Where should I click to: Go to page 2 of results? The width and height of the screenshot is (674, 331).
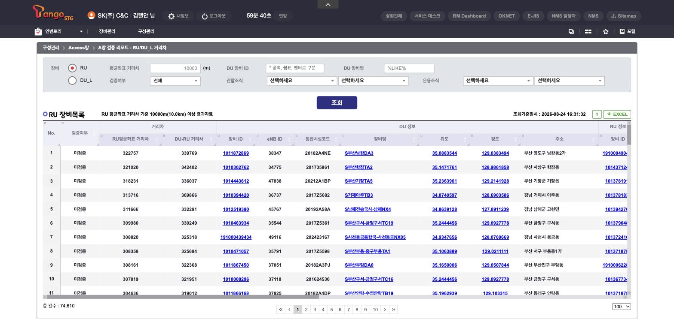[x=306, y=310]
